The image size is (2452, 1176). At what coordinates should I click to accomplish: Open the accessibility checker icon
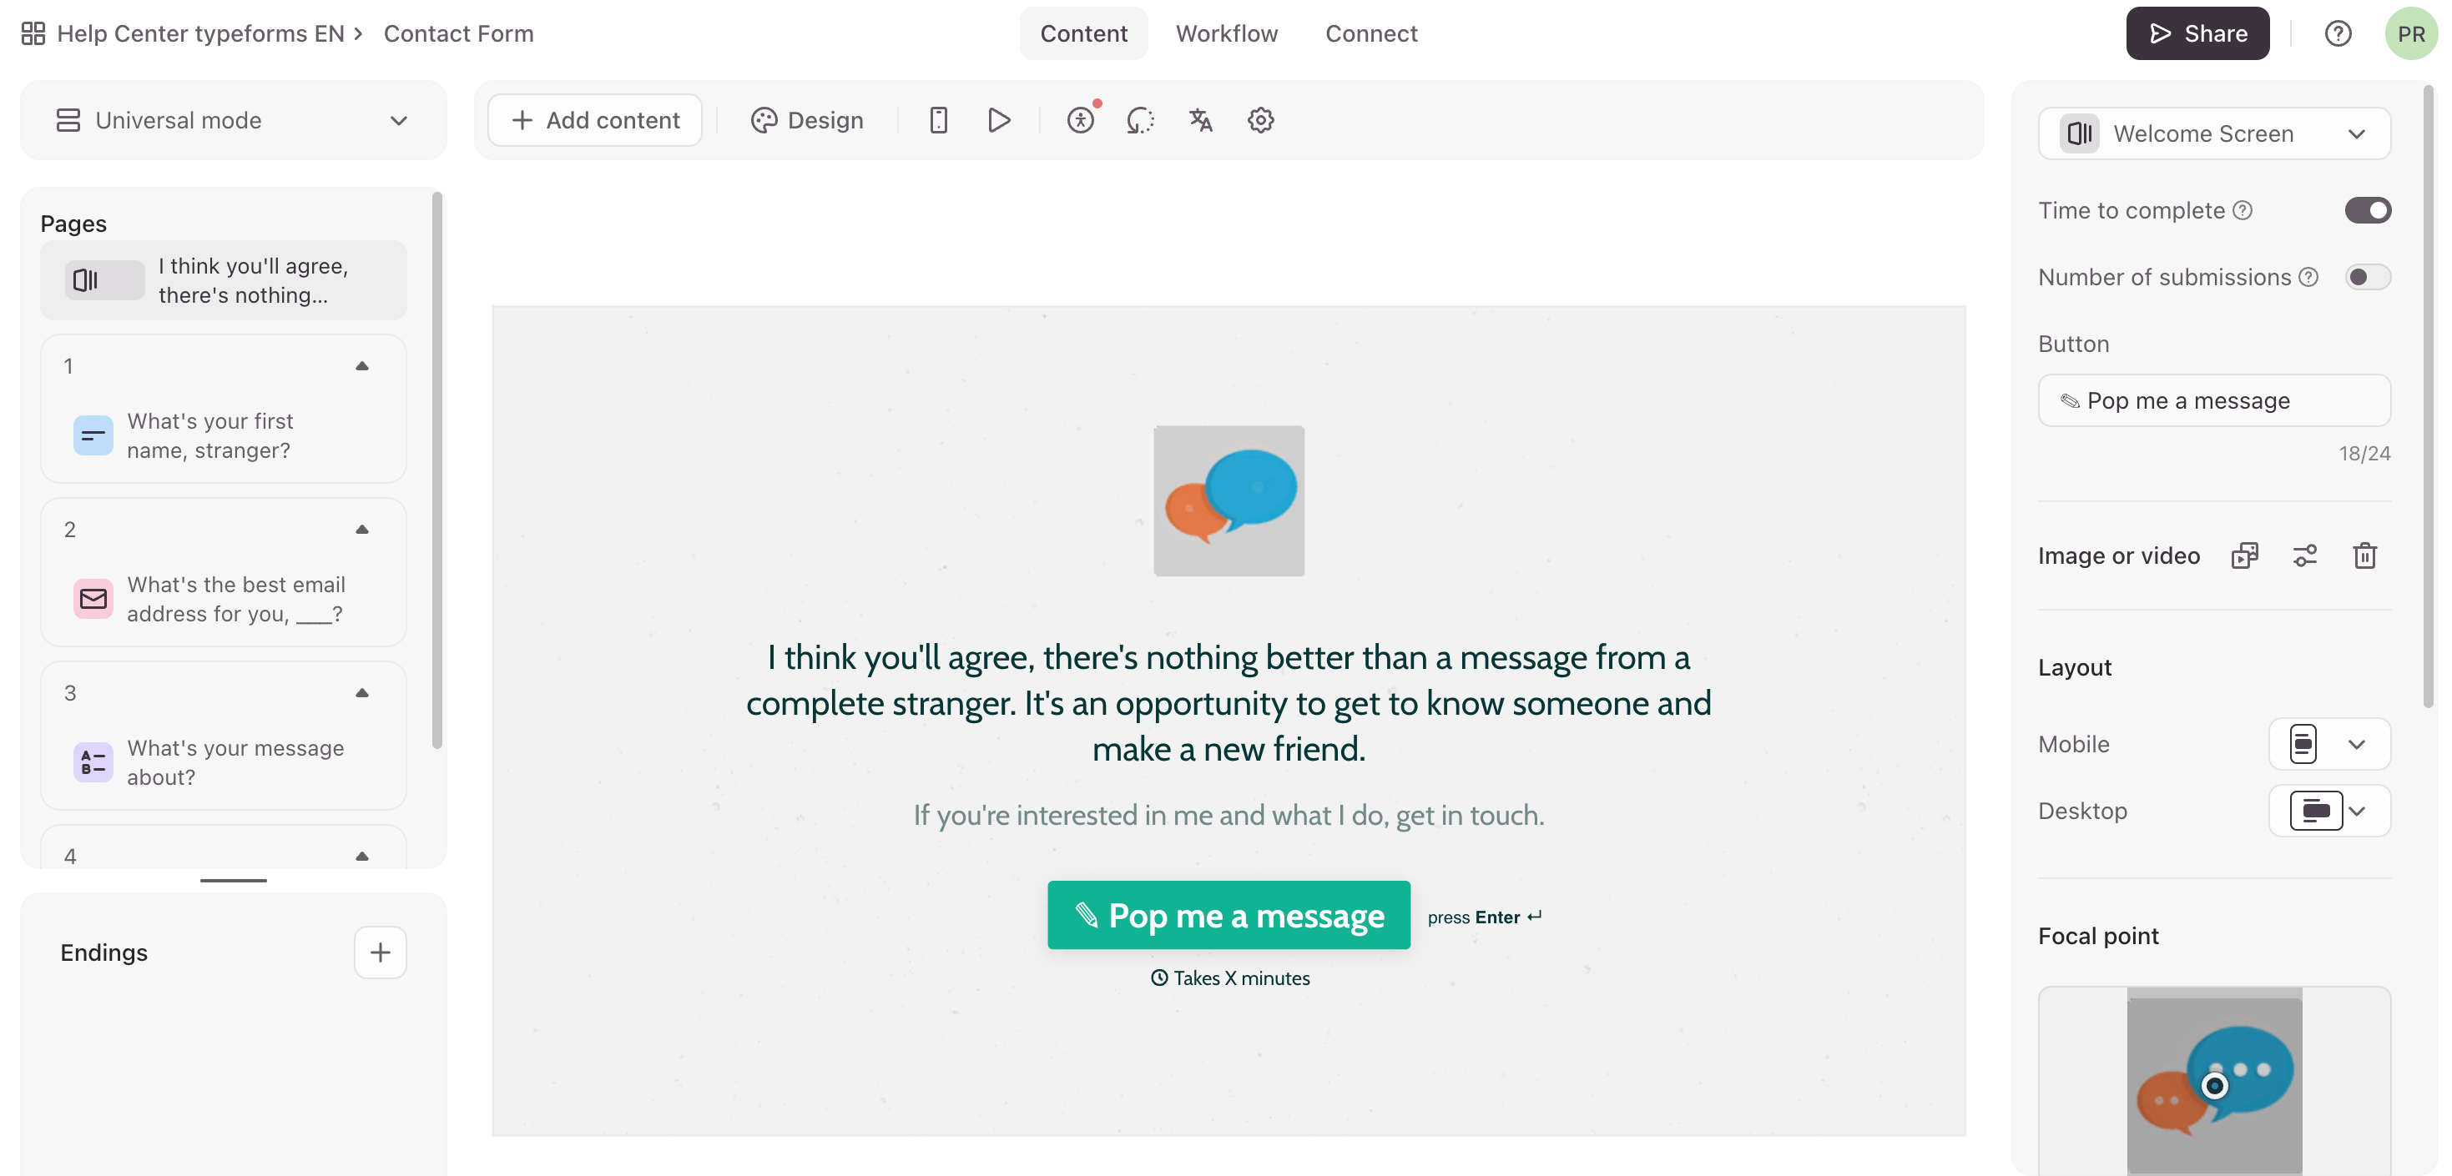point(1080,120)
